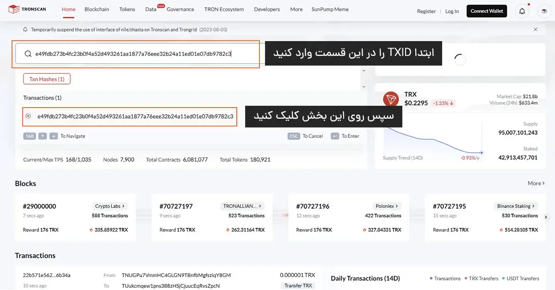Image resolution: width=555 pixels, height=290 pixels.
Task: Open block #29000000
Action: coord(39,206)
